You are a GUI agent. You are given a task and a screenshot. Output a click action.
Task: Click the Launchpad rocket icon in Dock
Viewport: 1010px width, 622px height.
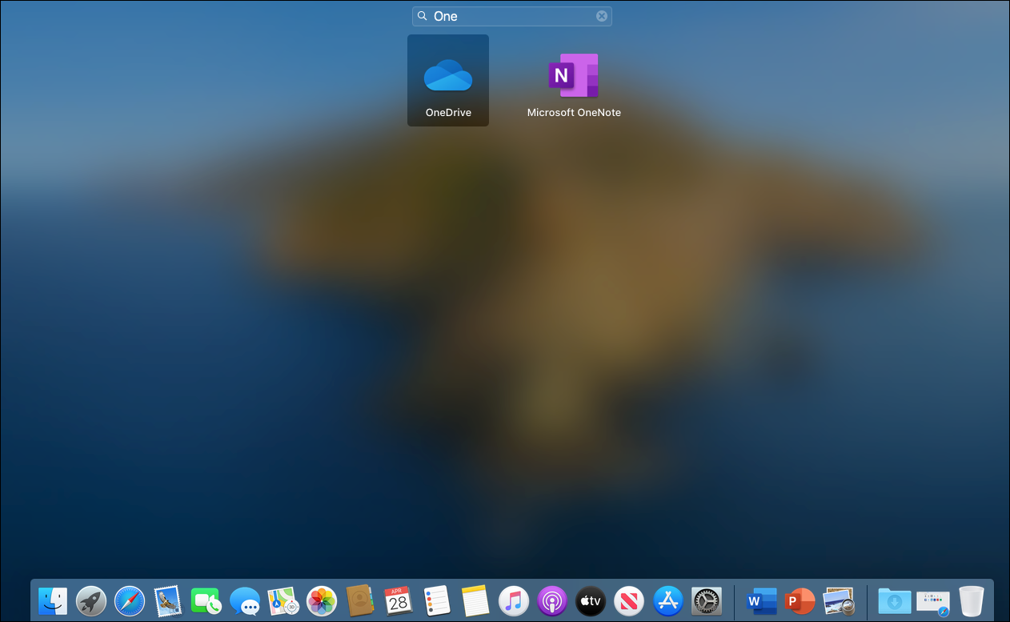coord(91,600)
